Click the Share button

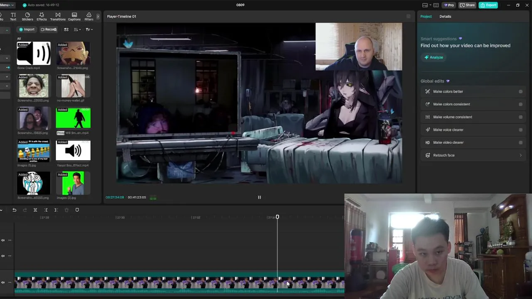[x=468, y=5]
